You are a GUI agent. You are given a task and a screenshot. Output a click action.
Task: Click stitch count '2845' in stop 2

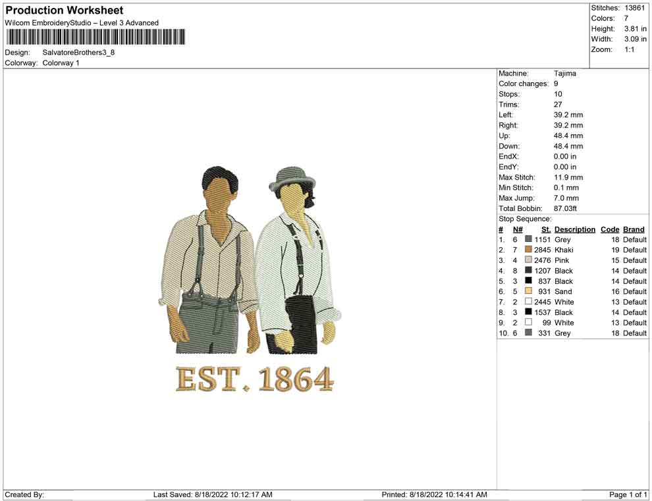coord(542,250)
